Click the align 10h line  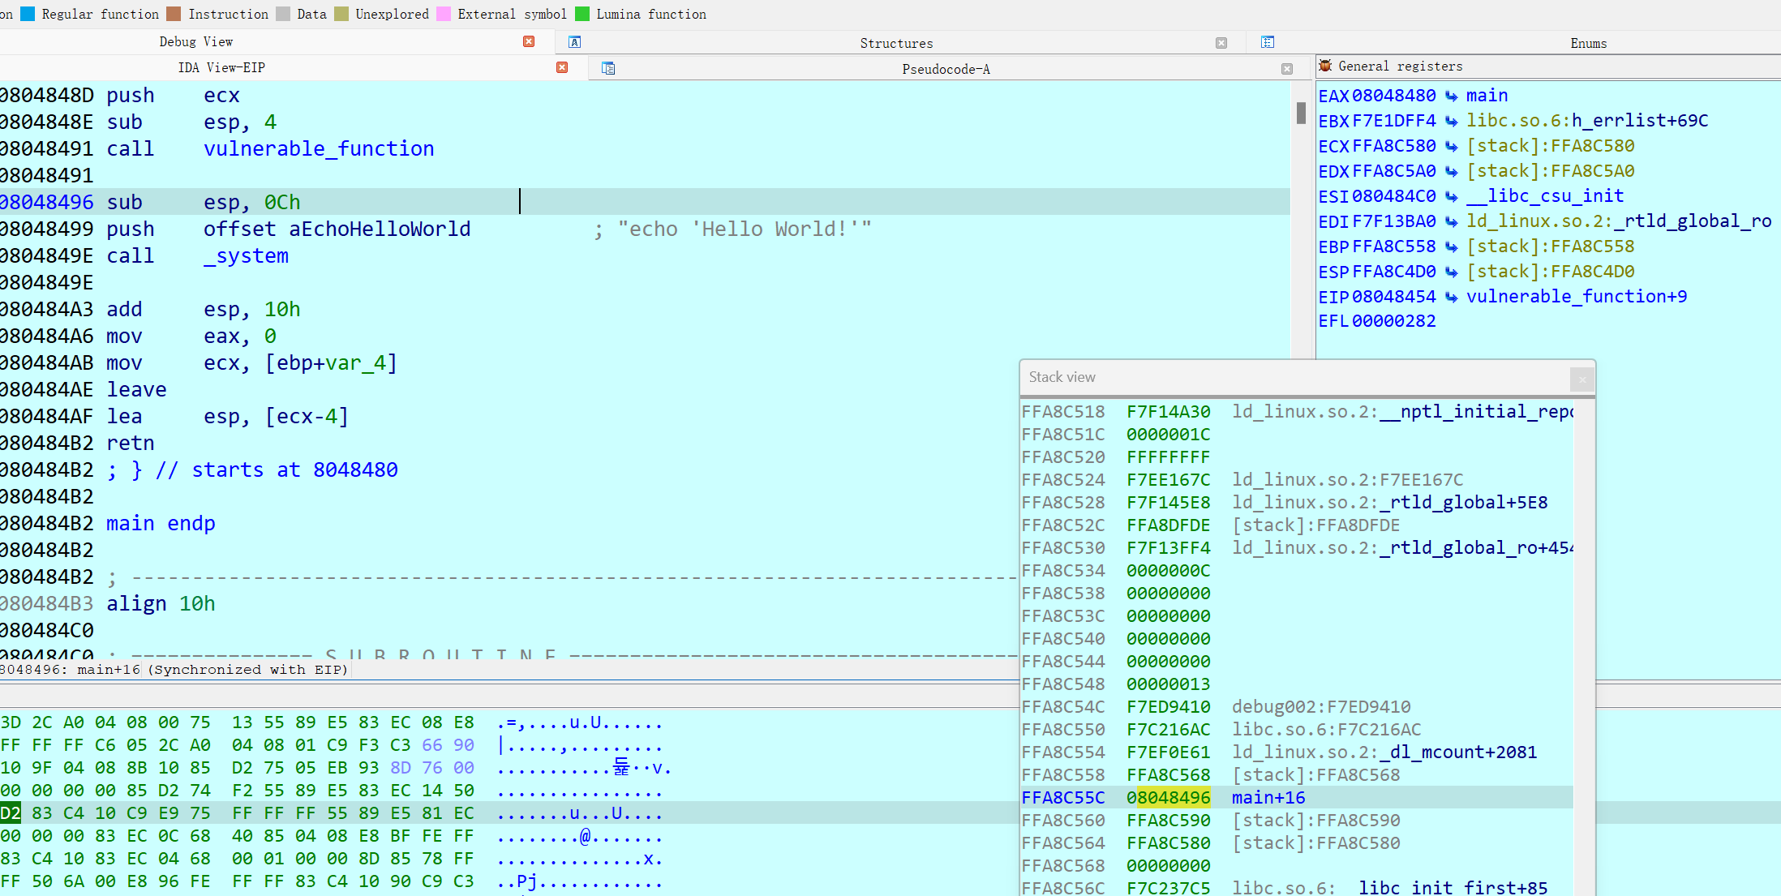(161, 604)
